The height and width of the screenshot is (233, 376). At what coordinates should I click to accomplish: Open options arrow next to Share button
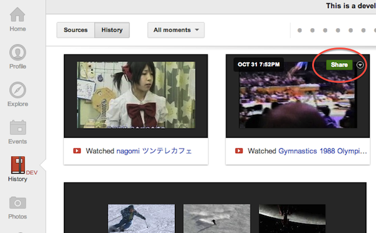click(360, 65)
